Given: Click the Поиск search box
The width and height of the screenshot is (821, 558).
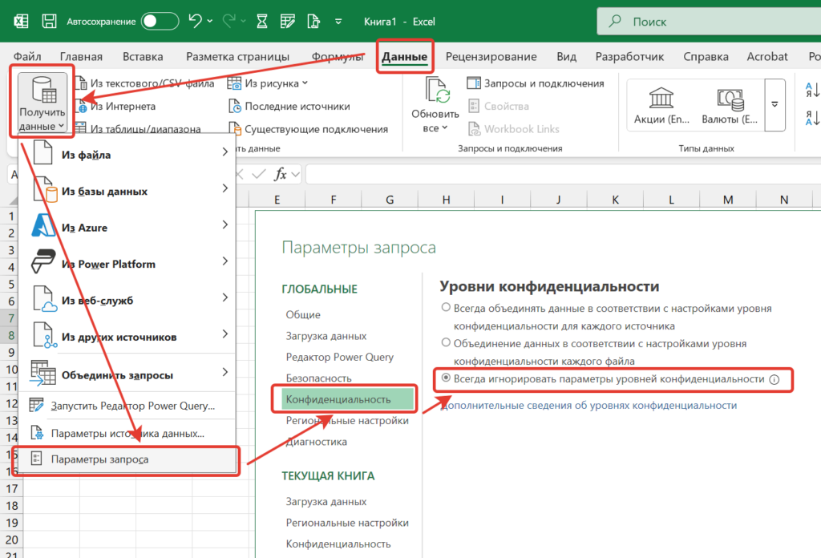Looking at the screenshot, I should point(709,22).
